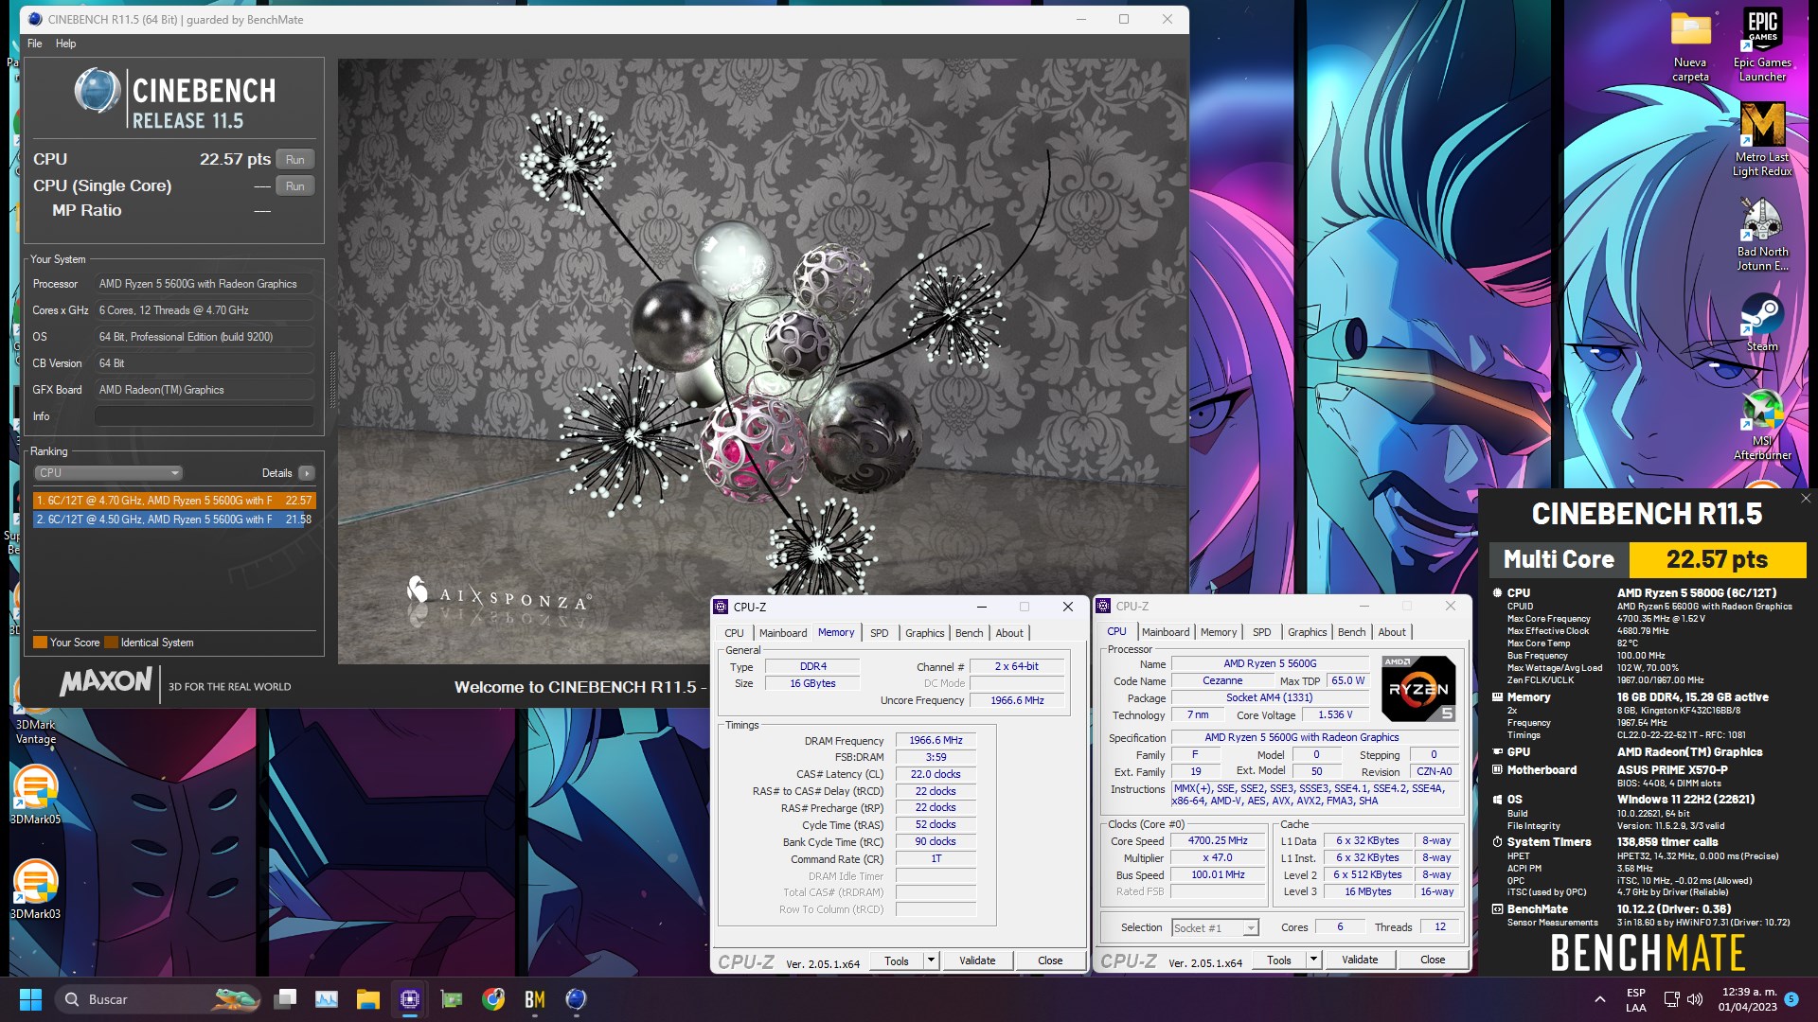Image resolution: width=1818 pixels, height=1022 pixels.
Task: Open 3DMark03 desktop shortcut
Action: (x=35, y=888)
